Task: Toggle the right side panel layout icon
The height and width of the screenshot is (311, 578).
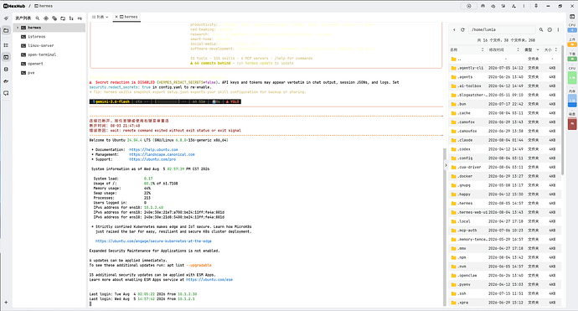Action: click(572, 17)
